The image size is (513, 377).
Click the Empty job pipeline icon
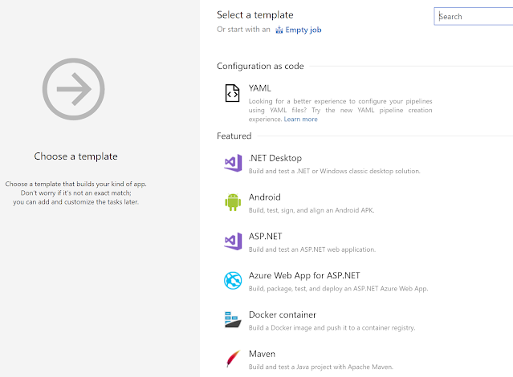279,30
